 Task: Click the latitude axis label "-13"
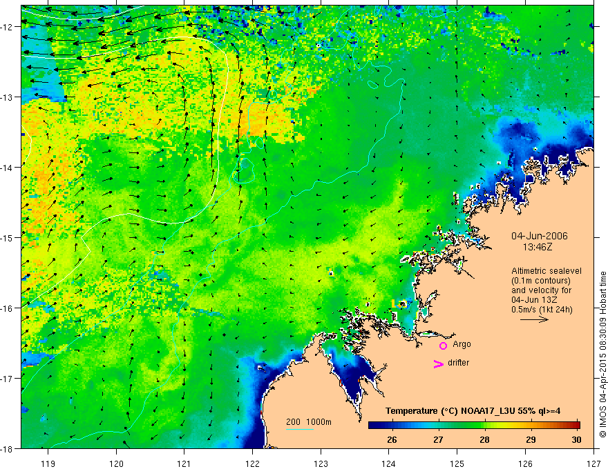[x=8, y=97]
